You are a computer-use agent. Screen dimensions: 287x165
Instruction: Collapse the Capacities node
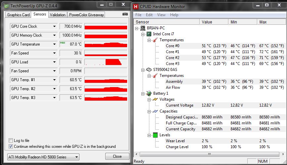pyautogui.click(x=149, y=112)
